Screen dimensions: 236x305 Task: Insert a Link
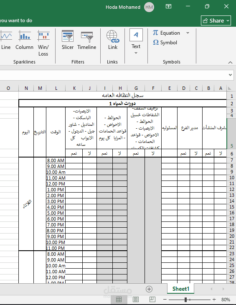coord(113,40)
